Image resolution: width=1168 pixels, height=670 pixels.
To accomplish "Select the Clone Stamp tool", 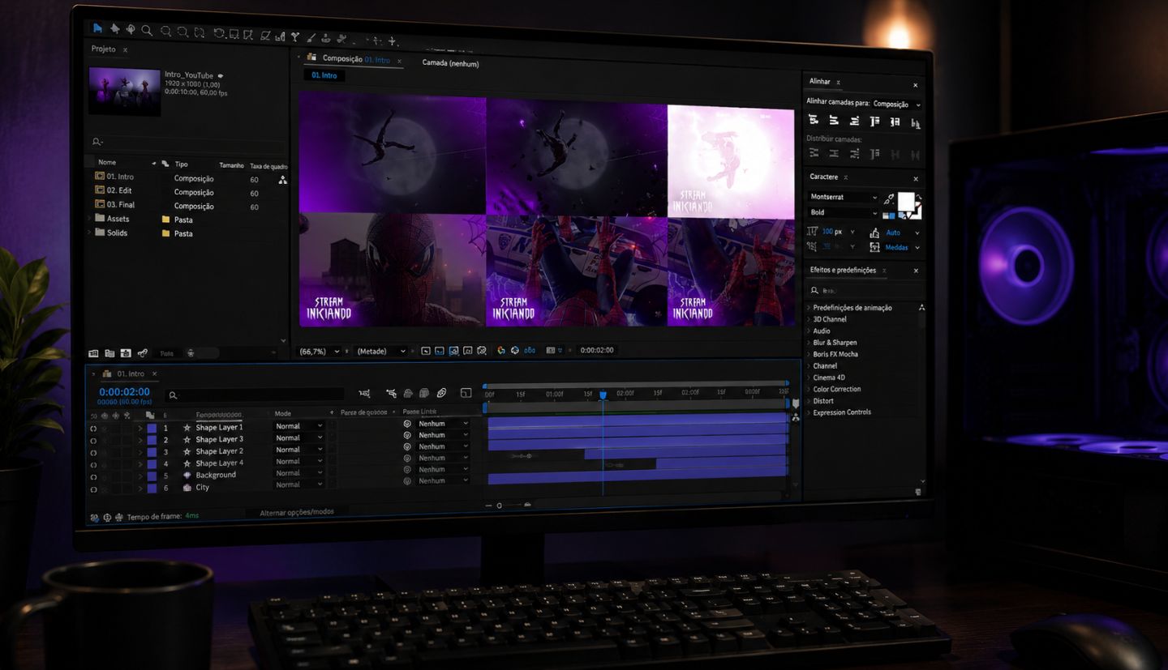I will pyautogui.click(x=326, y=37).
